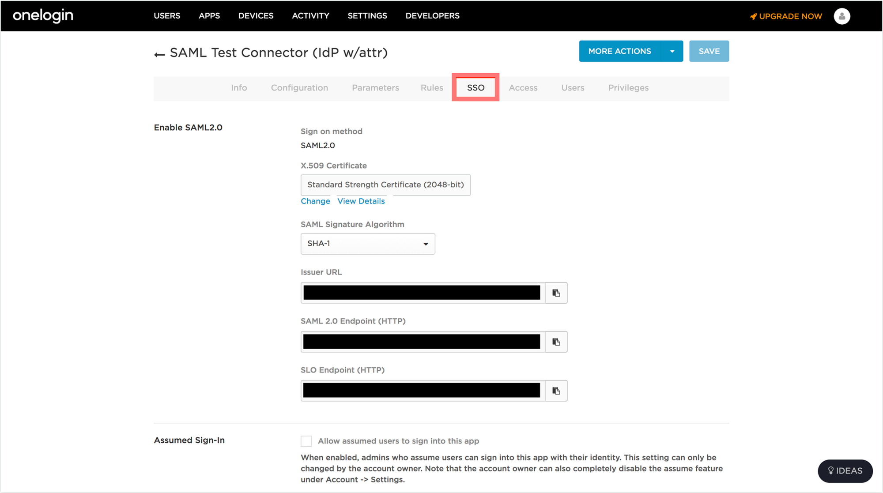Screen dimensions: 883x493
Task: Switch to the Parameters tab
Action: [x=375, y=88]
